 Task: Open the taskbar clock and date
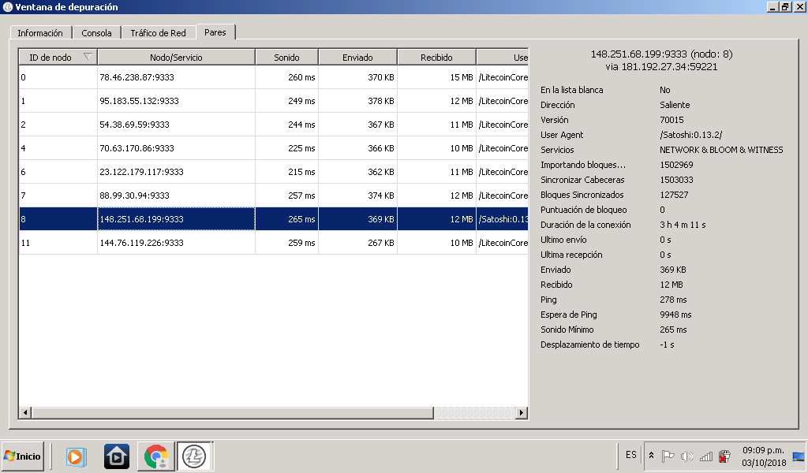(x=764, y=456)
